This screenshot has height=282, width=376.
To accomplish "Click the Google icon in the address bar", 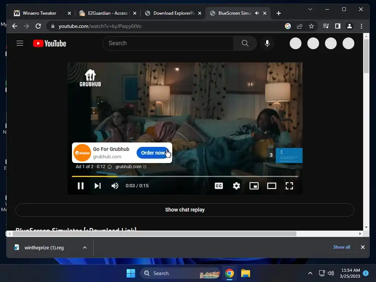I will tap(288, 26).
